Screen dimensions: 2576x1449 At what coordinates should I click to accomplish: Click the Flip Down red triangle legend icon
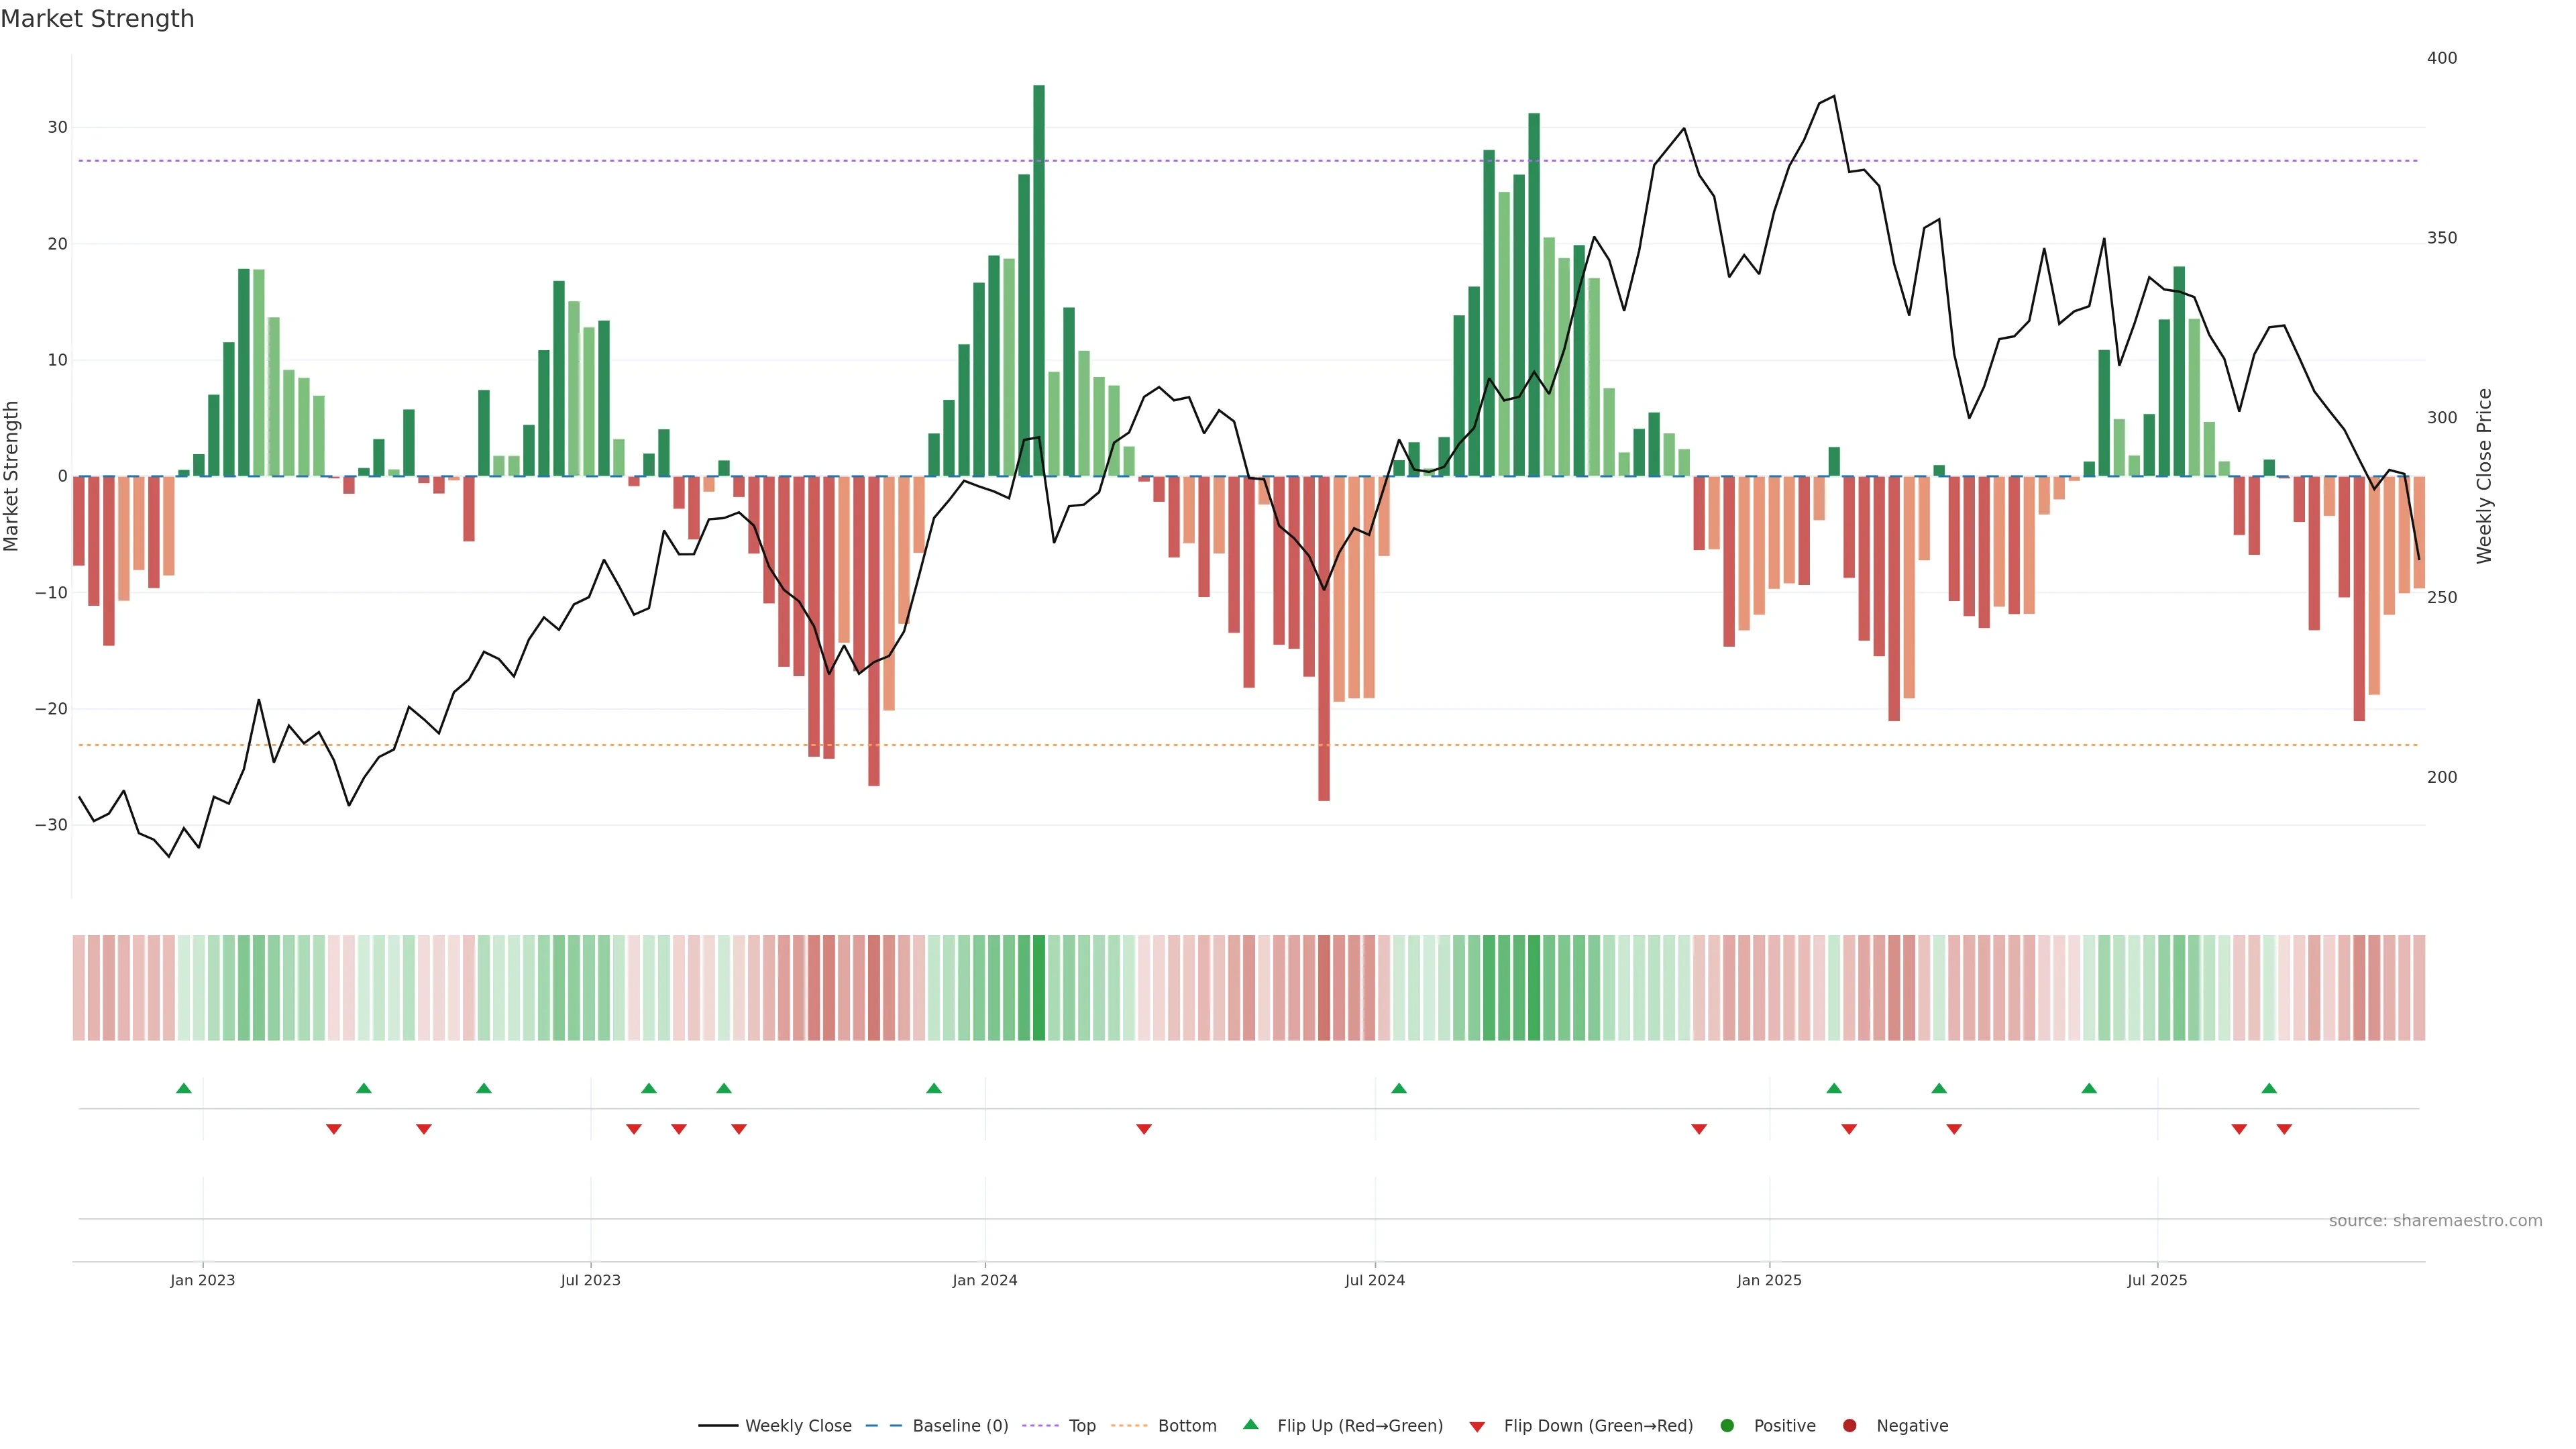(x=1477, y=1427)
